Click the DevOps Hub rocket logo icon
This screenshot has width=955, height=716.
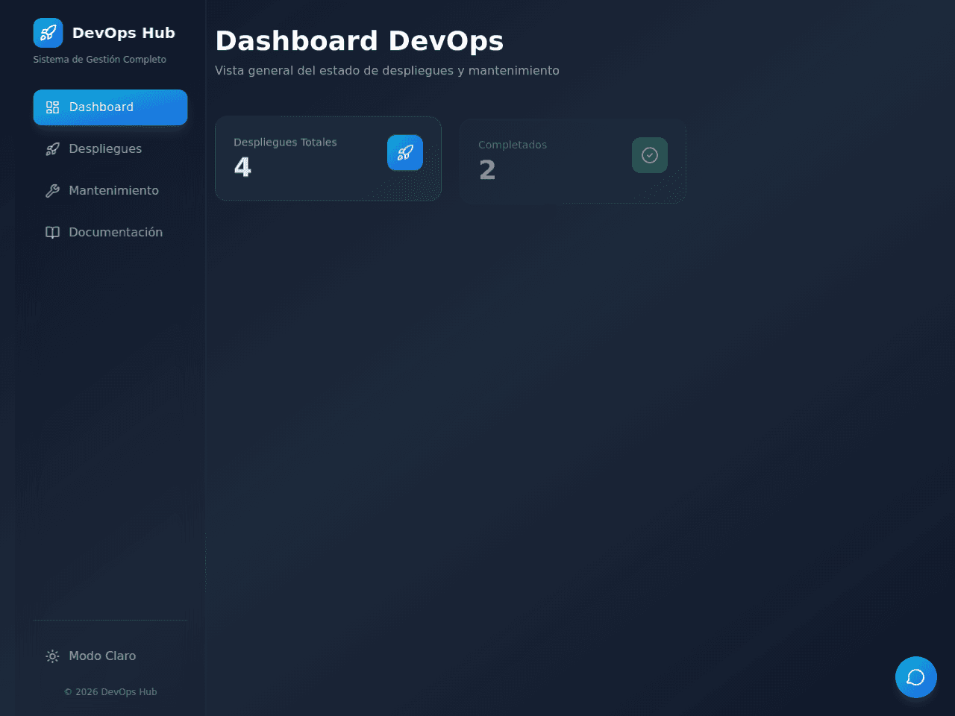click(48, 33)
